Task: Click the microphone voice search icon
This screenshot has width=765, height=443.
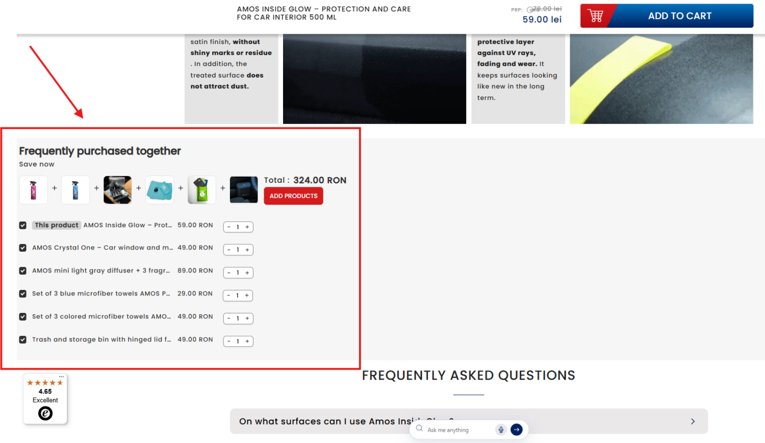Action: (501, 430)
